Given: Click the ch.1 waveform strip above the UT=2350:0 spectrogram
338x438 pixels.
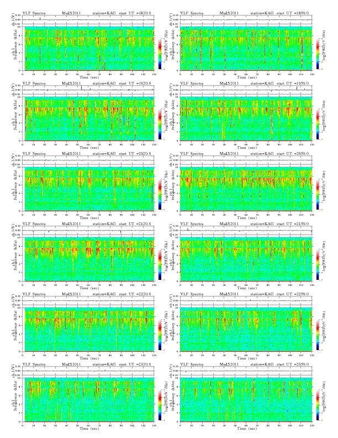Looking at the screenshot, I should pyautogui.click(x=246, y=371).
